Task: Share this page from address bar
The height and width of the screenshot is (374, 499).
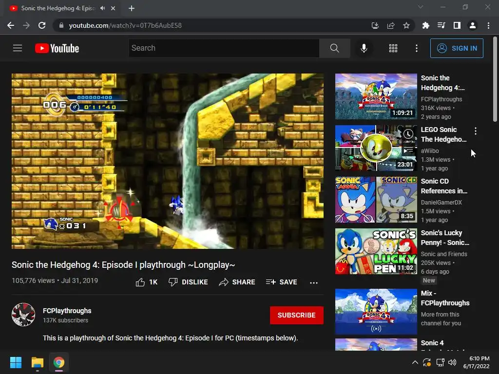Action: click(391, 25)
